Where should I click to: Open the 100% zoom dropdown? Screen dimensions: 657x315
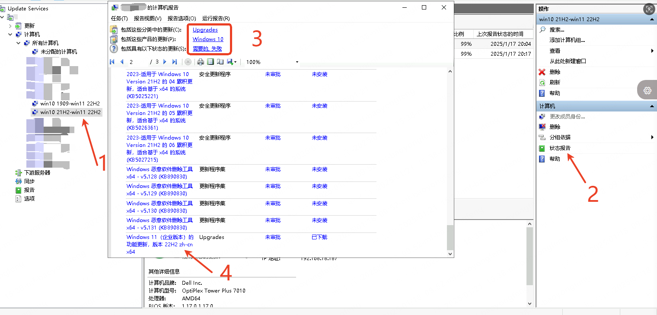pyautogui.click(x=297, y=62)
